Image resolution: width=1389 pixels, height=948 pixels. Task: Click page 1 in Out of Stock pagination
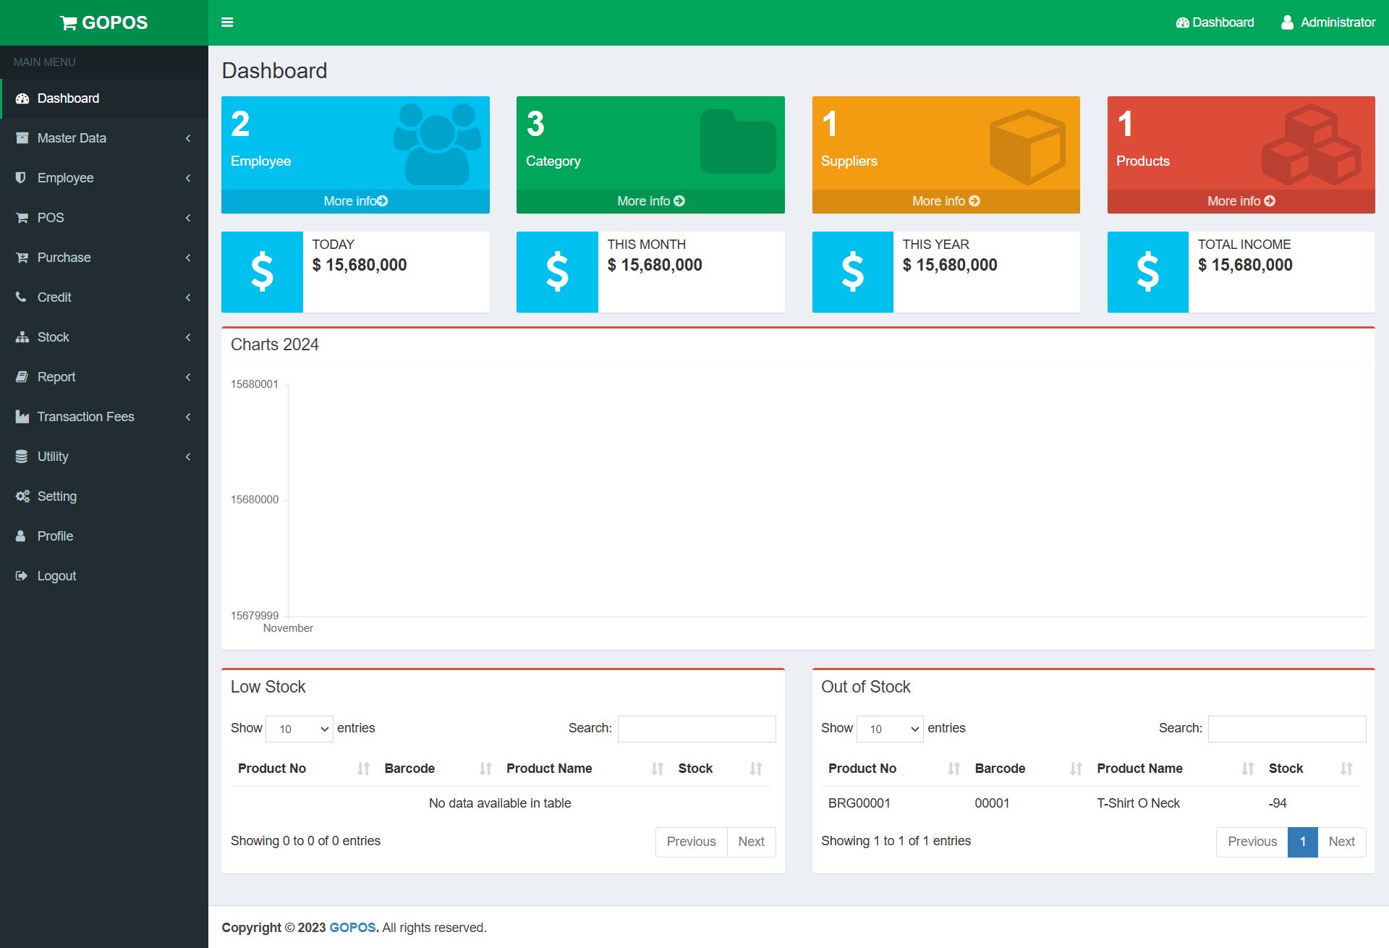pyautogui.click(x=1302, y=842)
